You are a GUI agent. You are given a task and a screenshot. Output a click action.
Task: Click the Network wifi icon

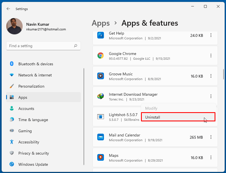click(x=12, y=75)
